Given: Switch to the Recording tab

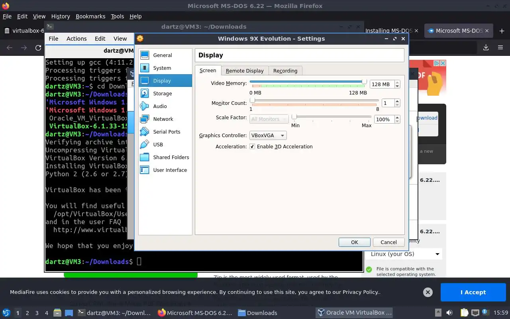Looking at the screenshot, I should point(285,71).
